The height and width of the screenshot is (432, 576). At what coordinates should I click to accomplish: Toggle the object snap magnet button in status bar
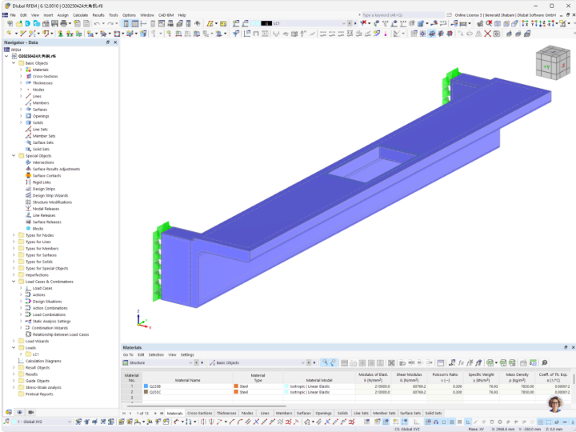(x=436, y=422)
